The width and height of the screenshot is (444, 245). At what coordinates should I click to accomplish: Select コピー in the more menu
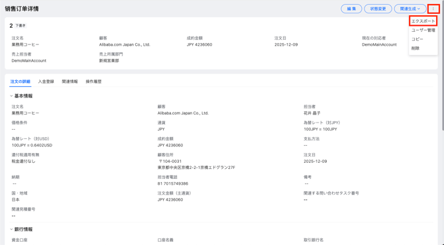pos(417,39)
